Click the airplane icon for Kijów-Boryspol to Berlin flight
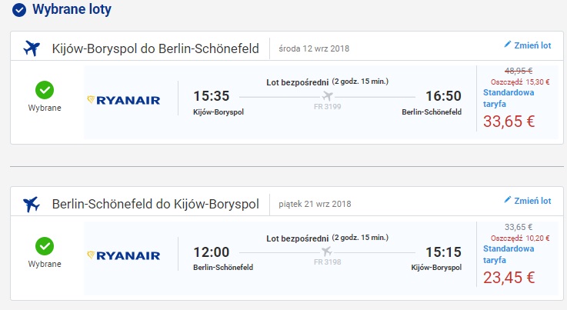Screen dimensions: 567x310 (32, 48)
